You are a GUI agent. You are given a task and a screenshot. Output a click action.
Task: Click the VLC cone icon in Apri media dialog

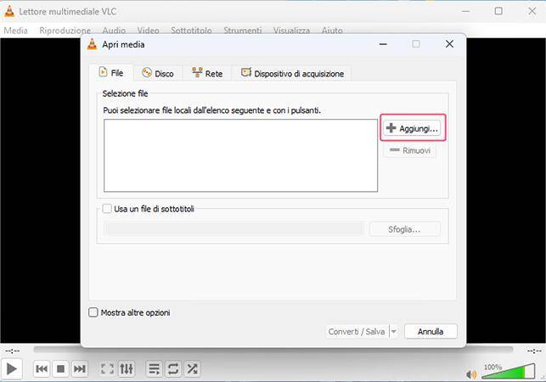pos(92,44)
